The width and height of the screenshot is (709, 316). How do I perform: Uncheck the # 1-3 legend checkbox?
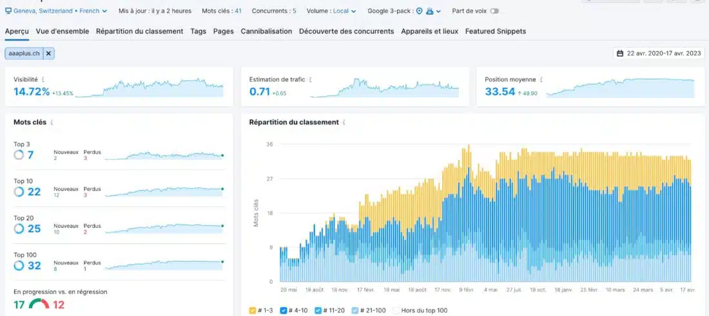pyautogui.click(x=253, y=311)
